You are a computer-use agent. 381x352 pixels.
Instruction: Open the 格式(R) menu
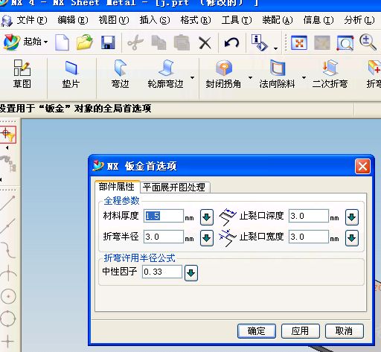(196, 20)
